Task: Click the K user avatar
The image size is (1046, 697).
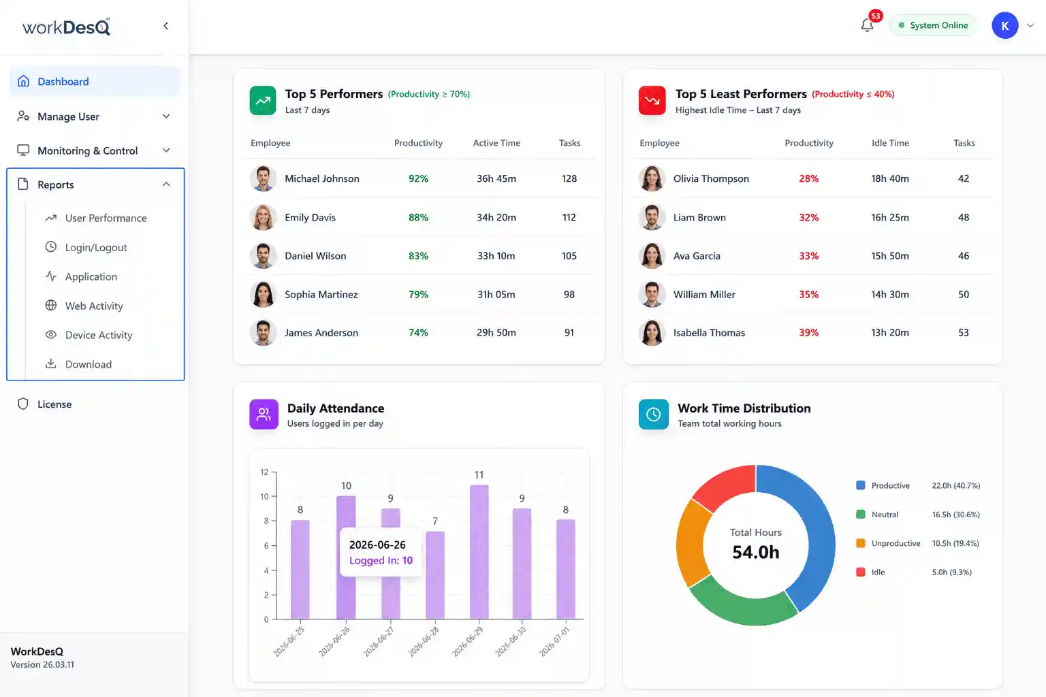Action: 1004,26
